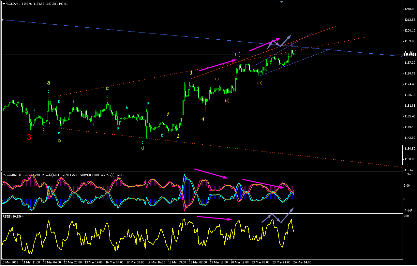Screen dimensions: 417x266
Task: Click the '10 Mar 2015' date on time axis
Action: click(x=10, y=262)
